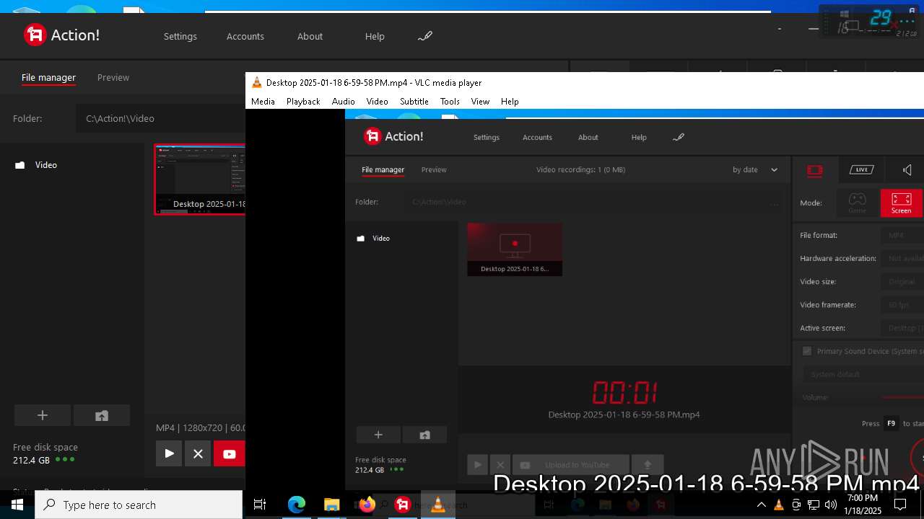The height and width of the screenshot is (519, 924).
Task: Click the network icon in system tray
Action: [814, 505]
